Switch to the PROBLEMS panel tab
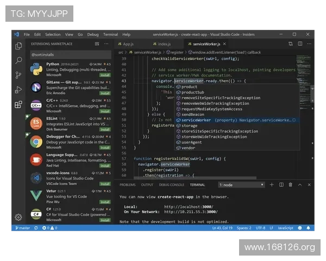Screen dimensions: 326x261 [x=128, y=185]
